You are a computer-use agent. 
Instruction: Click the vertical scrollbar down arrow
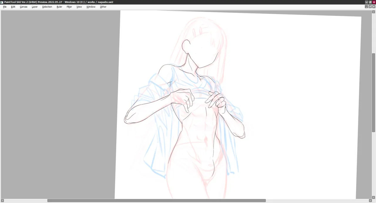point(374,197)
